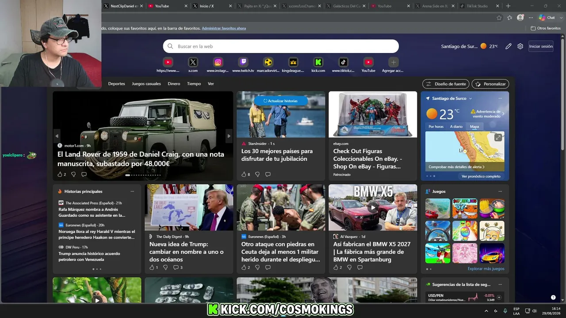Open Ver pronóstico completo
The image size is (566, 318).
coord(481,176)
